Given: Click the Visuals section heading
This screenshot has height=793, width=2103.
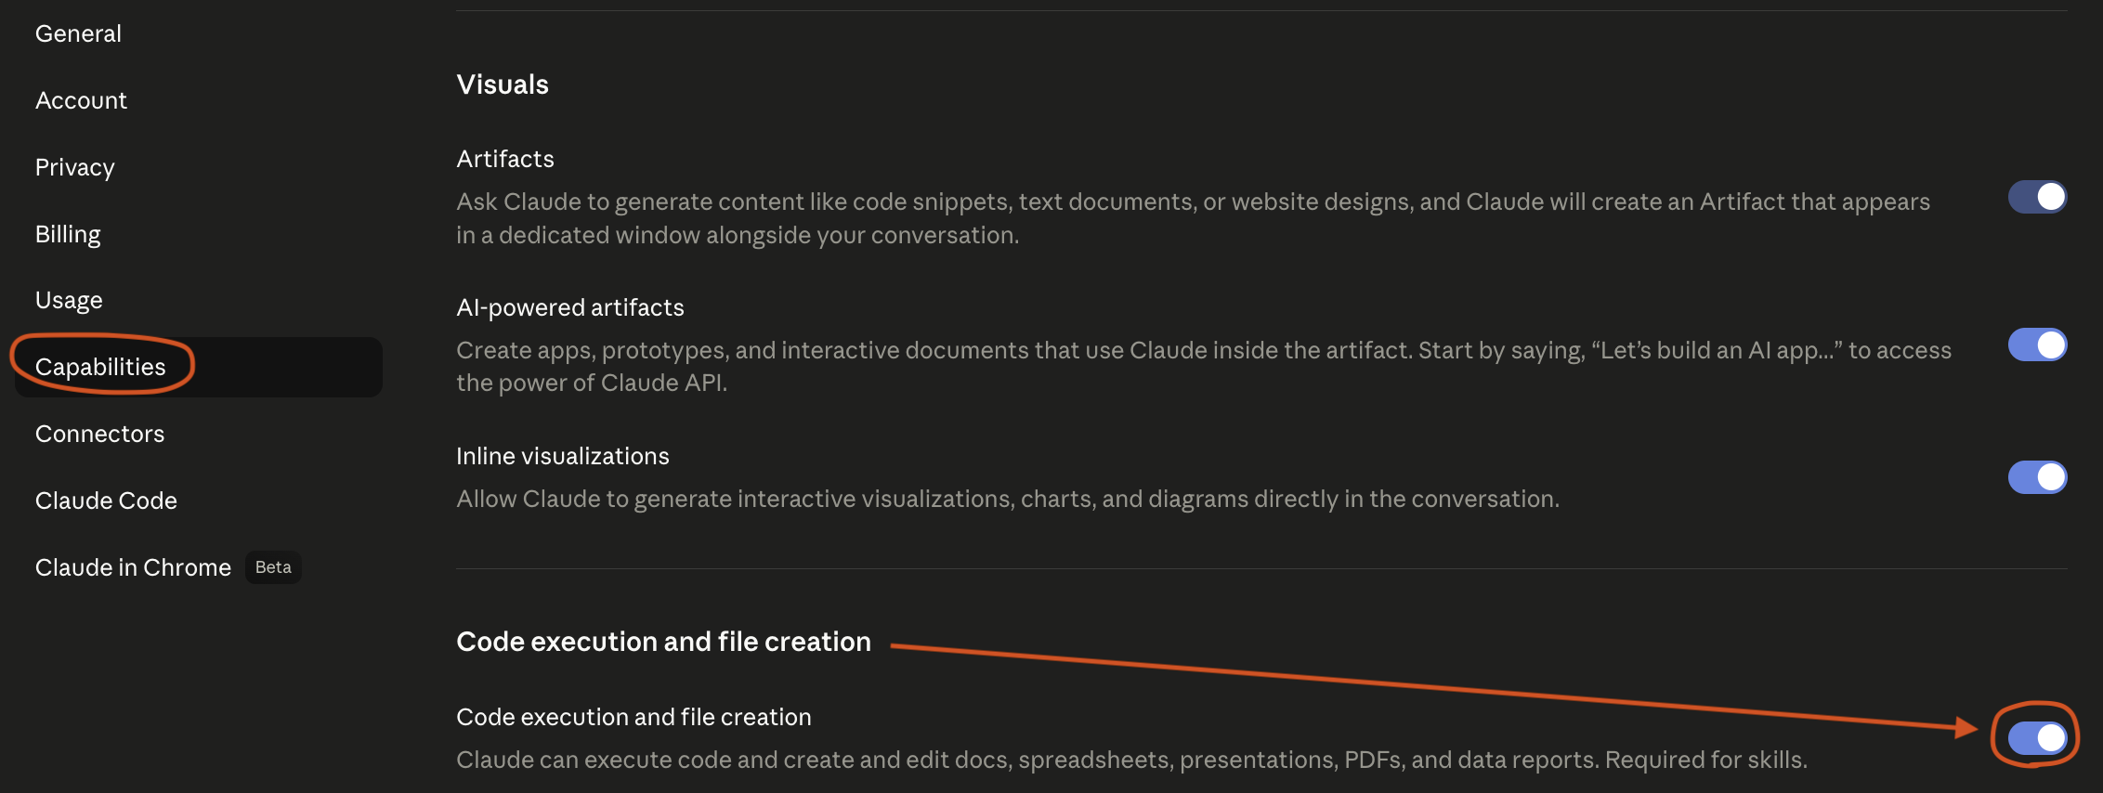Looking at the screenshot, I should 503,84.
